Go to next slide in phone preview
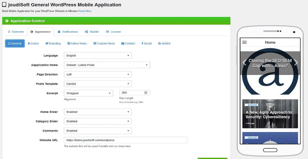The width and height of the screenshot is (308, 159). pyautogui.click(x=296, y=63)
